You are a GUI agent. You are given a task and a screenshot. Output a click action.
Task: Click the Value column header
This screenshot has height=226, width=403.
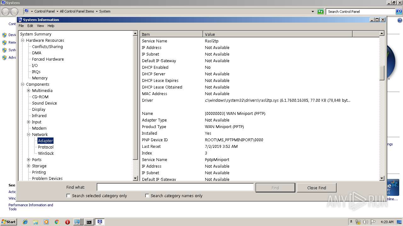pos(278,34)
